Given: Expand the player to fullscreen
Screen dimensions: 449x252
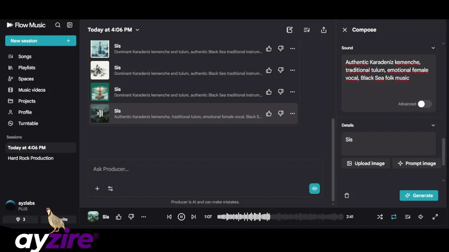Looking at the screenshot, I should click(x=435, y=217).
